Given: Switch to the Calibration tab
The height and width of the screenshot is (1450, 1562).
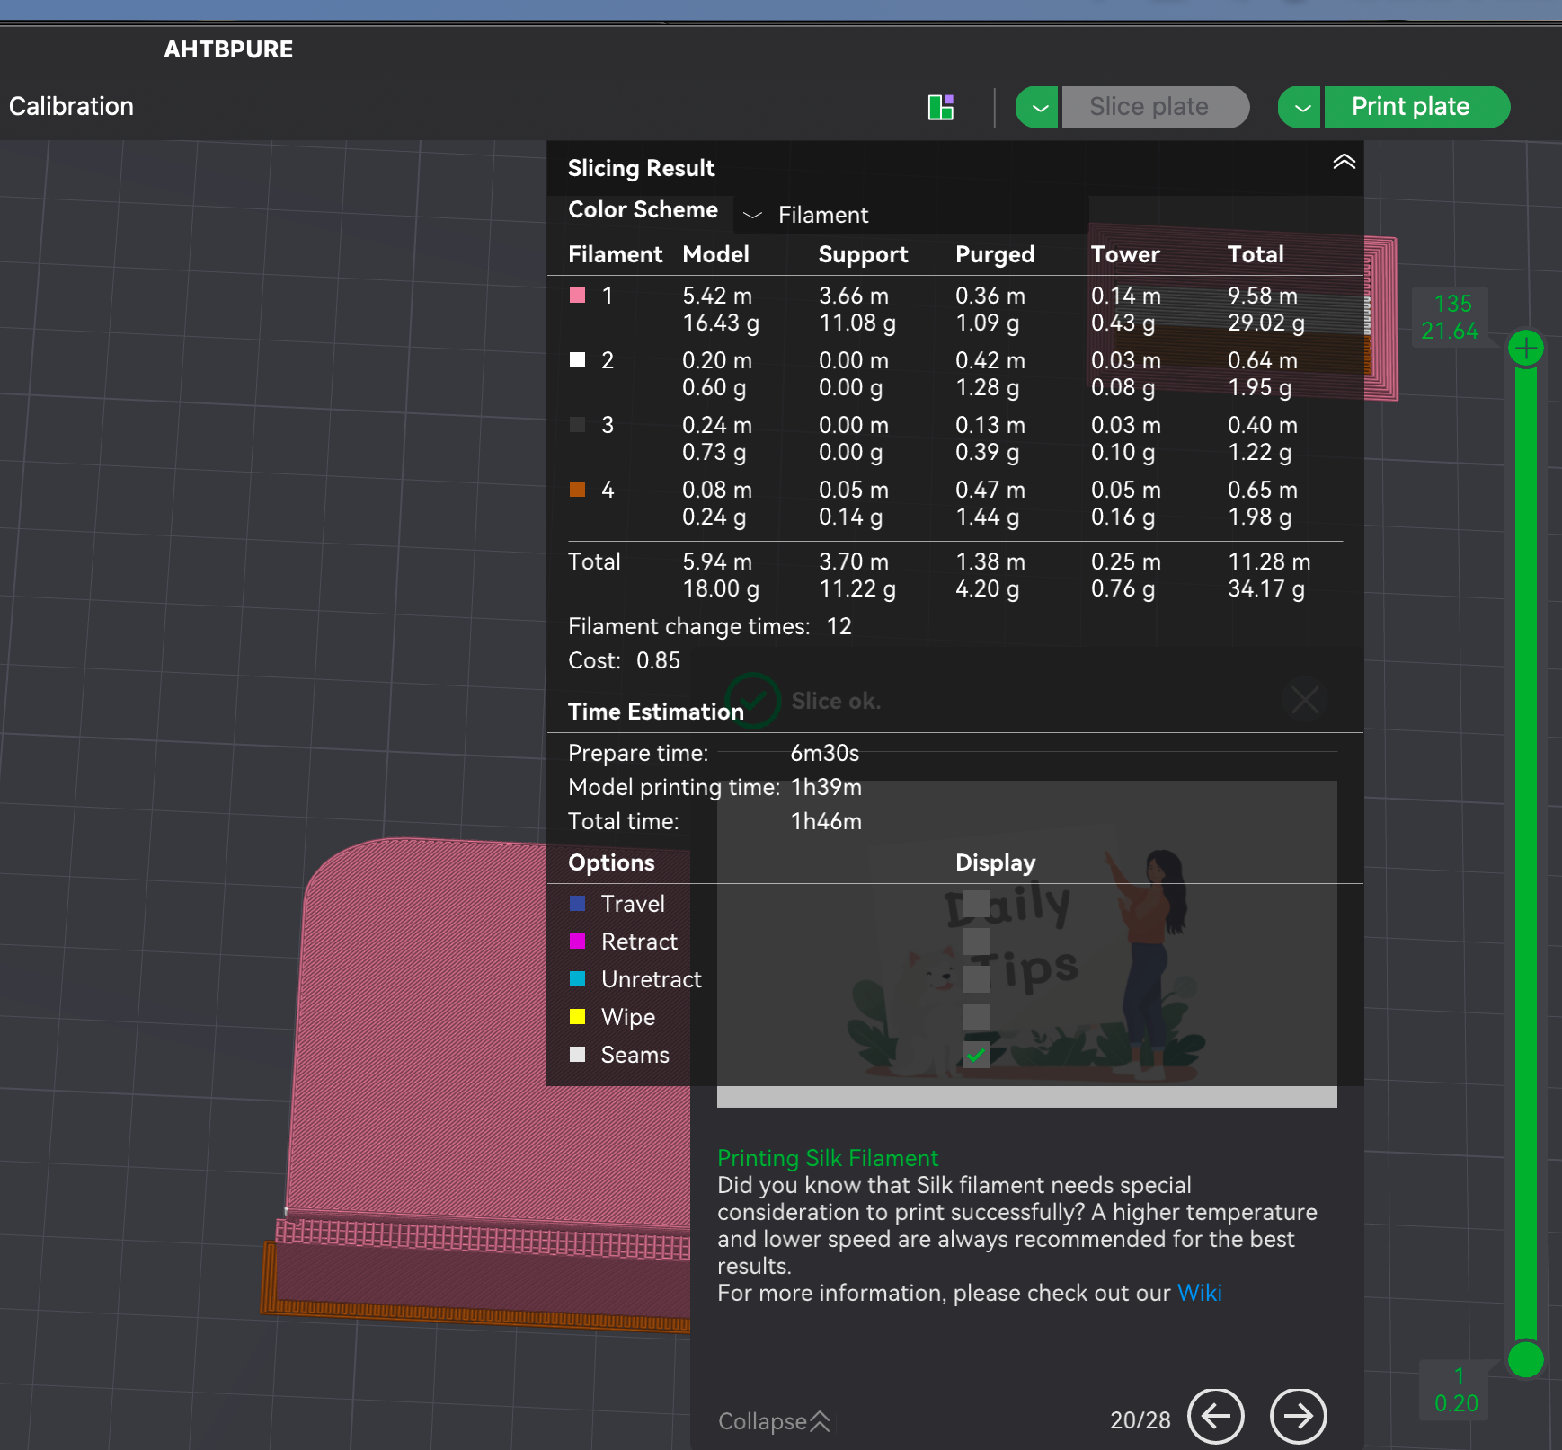Looking at the screenshot, I should click(x=71, y=106).
